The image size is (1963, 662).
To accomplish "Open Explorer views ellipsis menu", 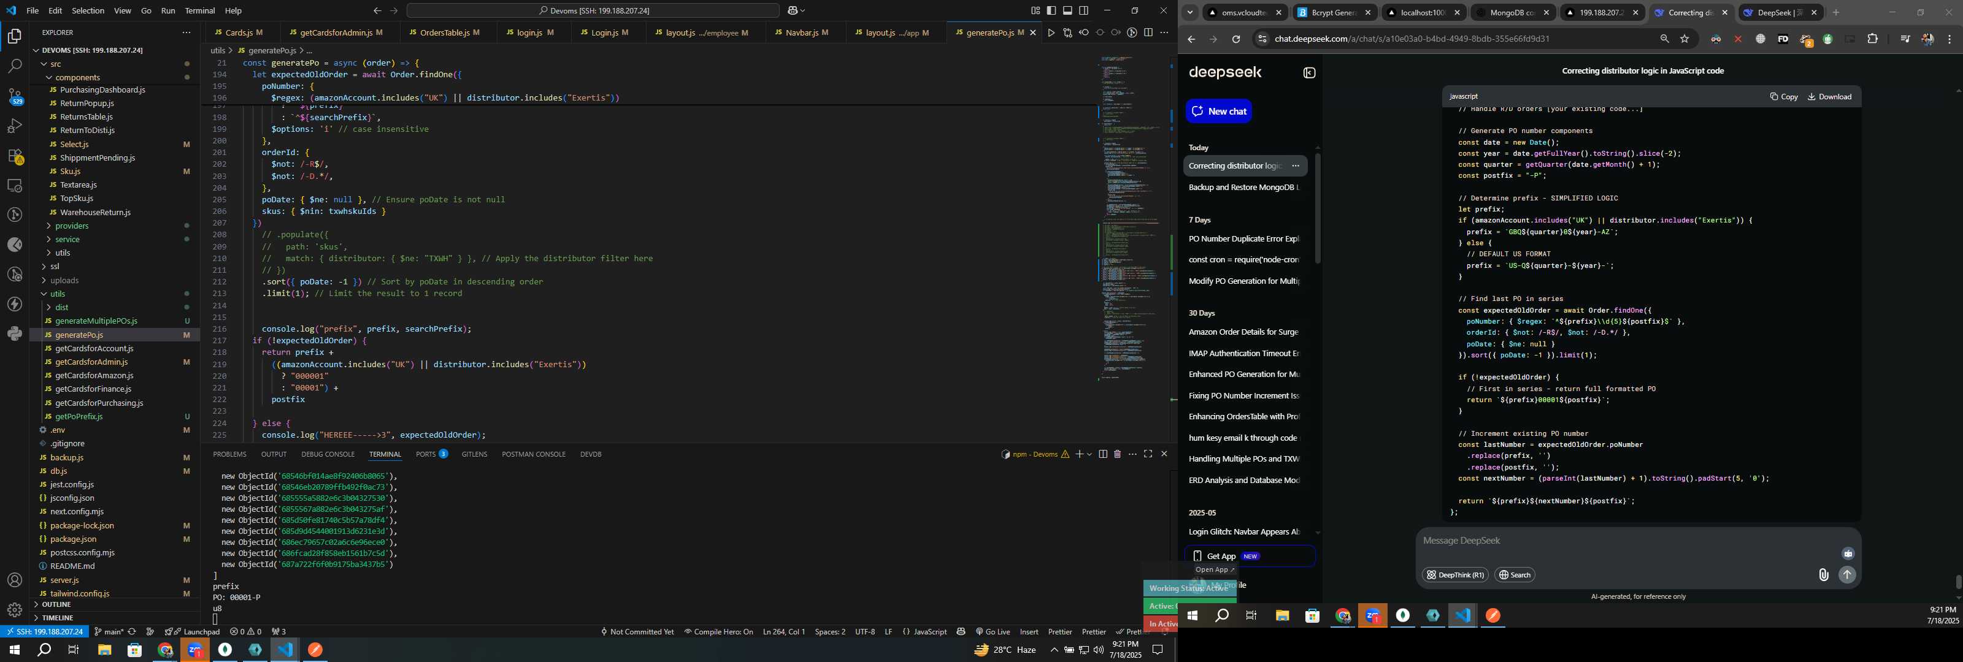I will coord(186,32).
